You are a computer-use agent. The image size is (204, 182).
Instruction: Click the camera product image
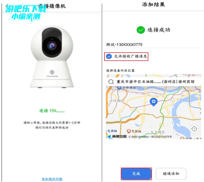click(x=52, y=57)
